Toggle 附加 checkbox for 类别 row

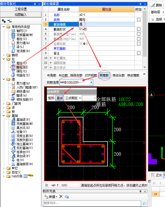pyautogui.click(x=139, y=19)
